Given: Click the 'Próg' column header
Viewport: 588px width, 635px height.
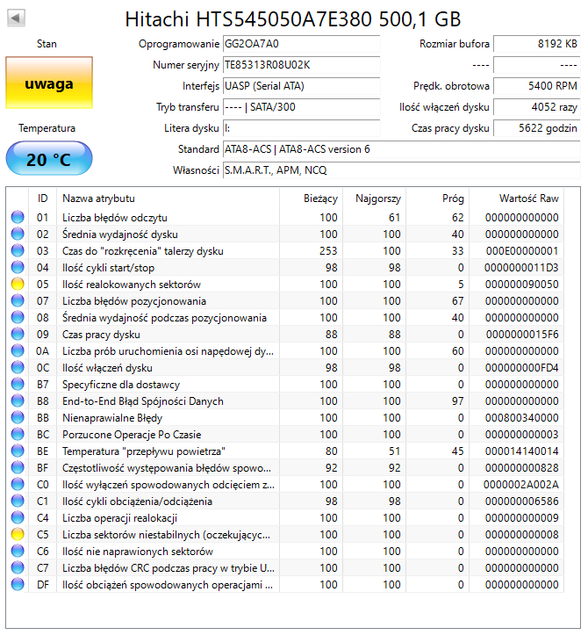Looking at the screenshot, I should pos(437,198).
